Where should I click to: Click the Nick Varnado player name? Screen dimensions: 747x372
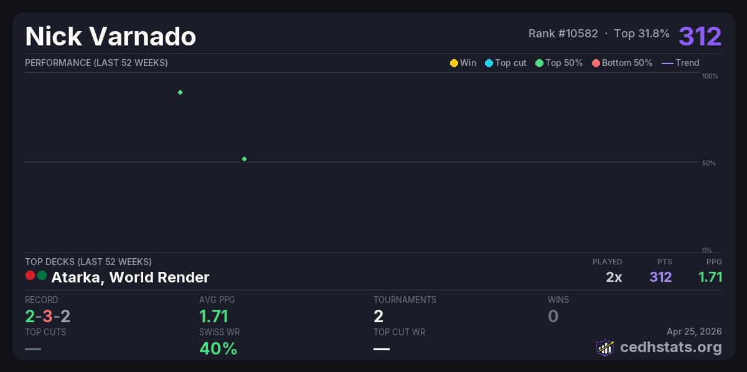coord(110,37)
